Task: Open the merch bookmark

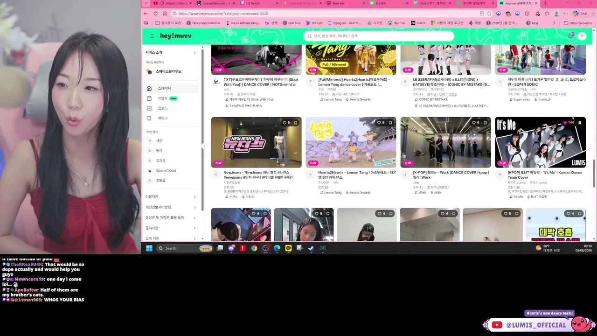Action: tap(418, 23)
